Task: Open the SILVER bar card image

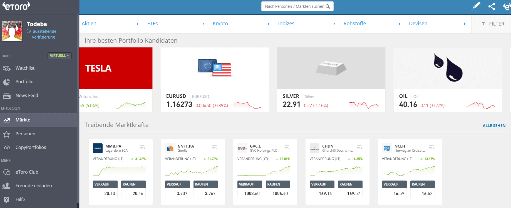Action: [x=331, y=68]
